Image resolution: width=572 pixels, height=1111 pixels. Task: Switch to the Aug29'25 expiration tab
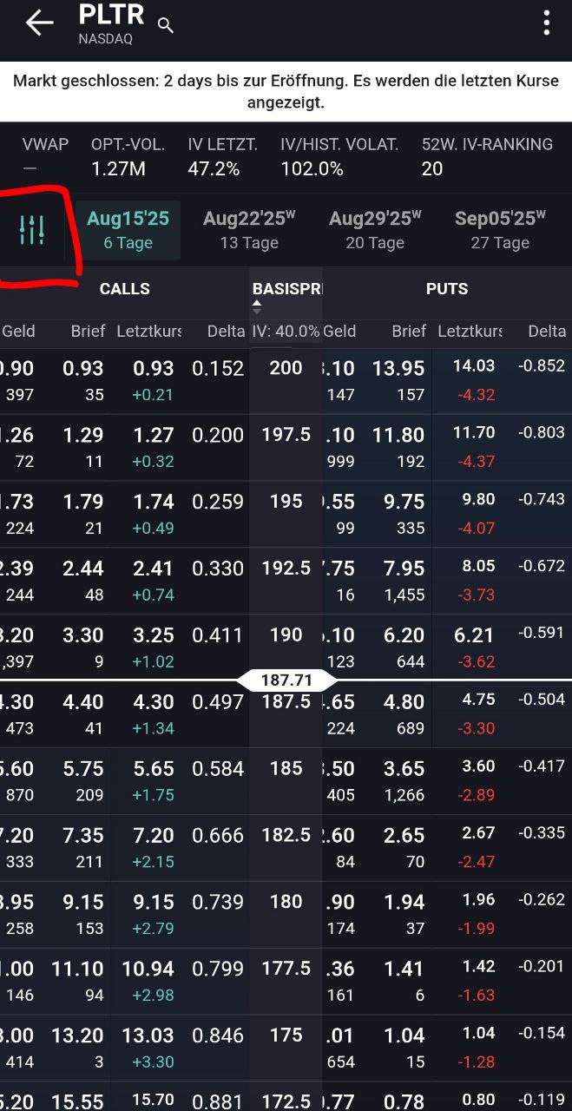click(375, 230)
